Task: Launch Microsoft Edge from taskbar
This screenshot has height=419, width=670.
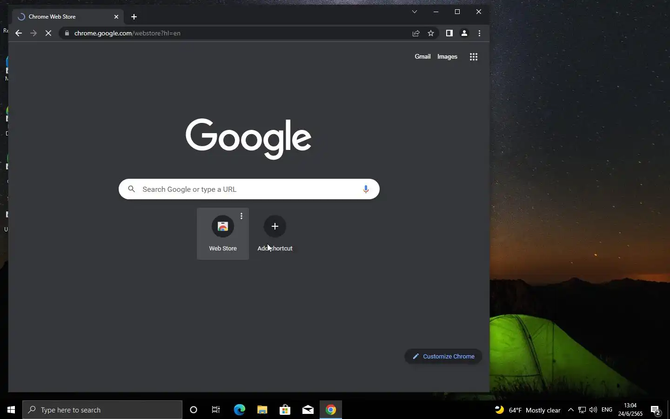Action: (239, 410)
